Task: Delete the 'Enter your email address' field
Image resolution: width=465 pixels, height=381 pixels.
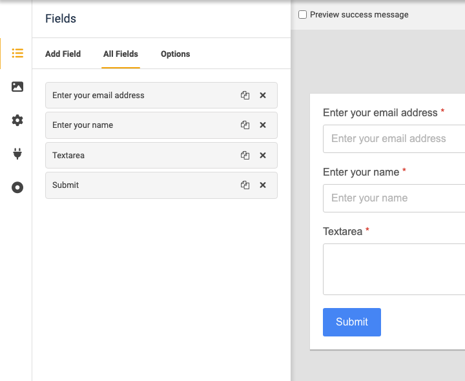Action: (x=263, y=95)
